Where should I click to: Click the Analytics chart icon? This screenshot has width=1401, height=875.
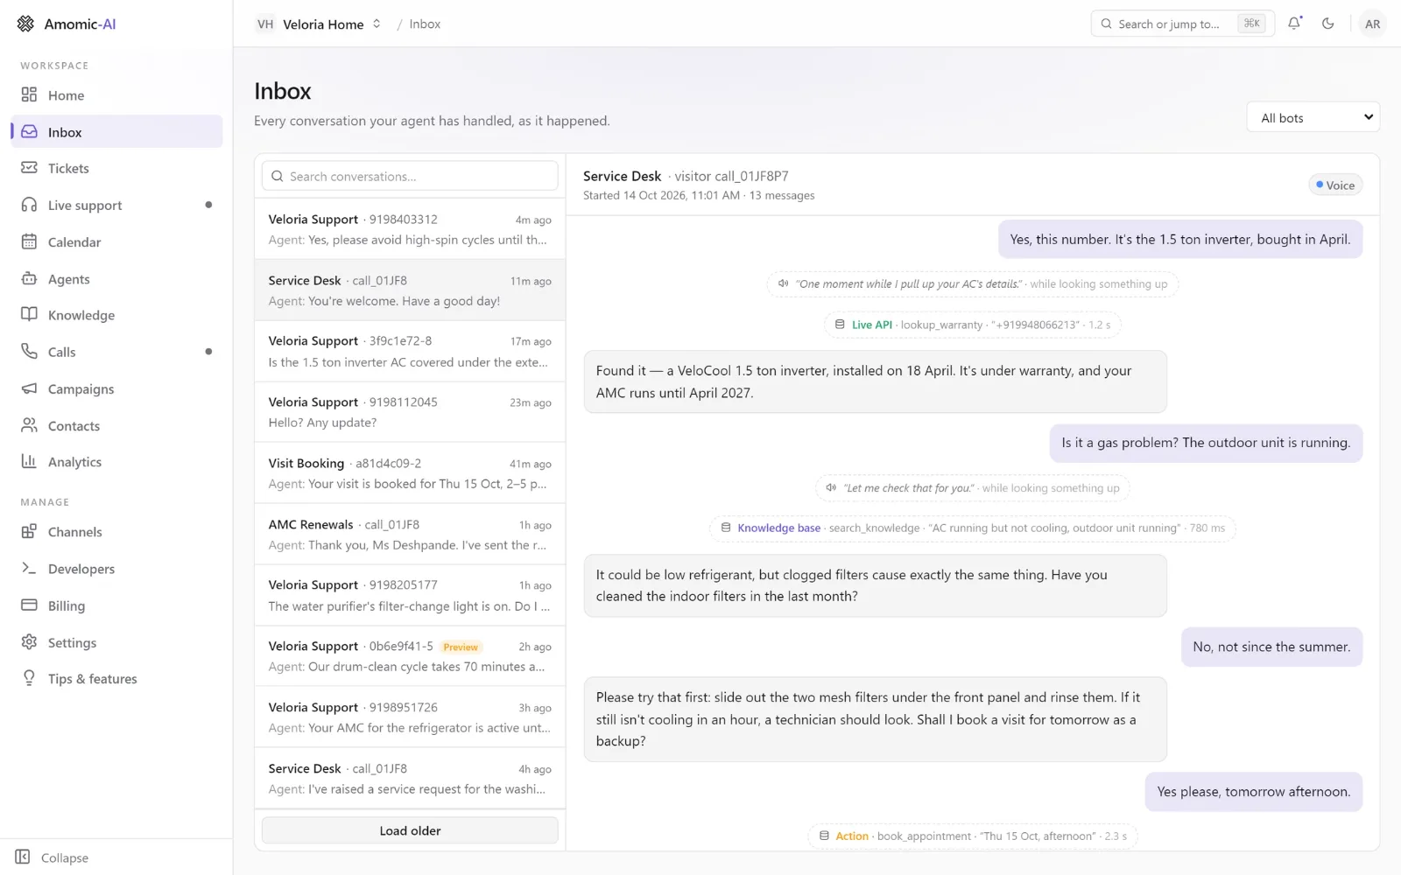pyautogui.click(x=29, y=461)
